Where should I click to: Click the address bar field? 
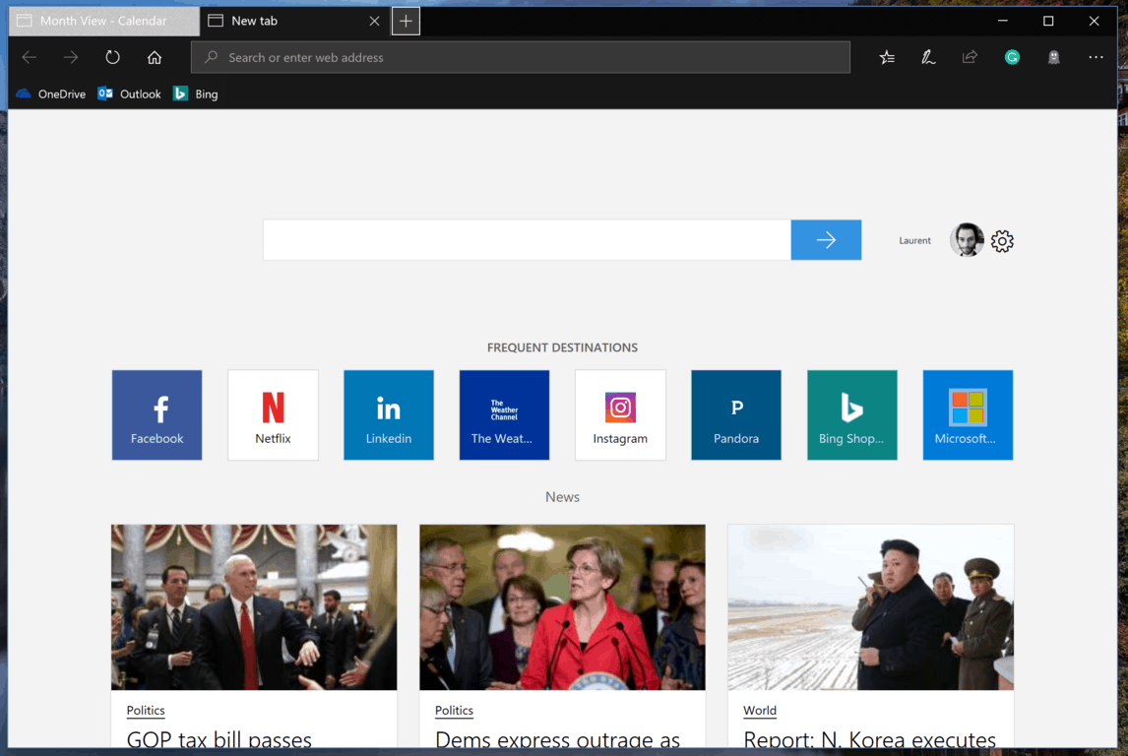[x=522, y=57]
